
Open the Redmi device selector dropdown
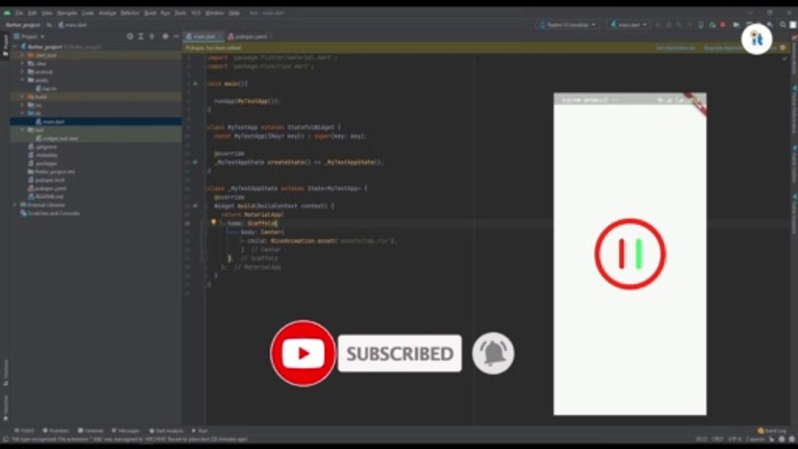point(567,25)
